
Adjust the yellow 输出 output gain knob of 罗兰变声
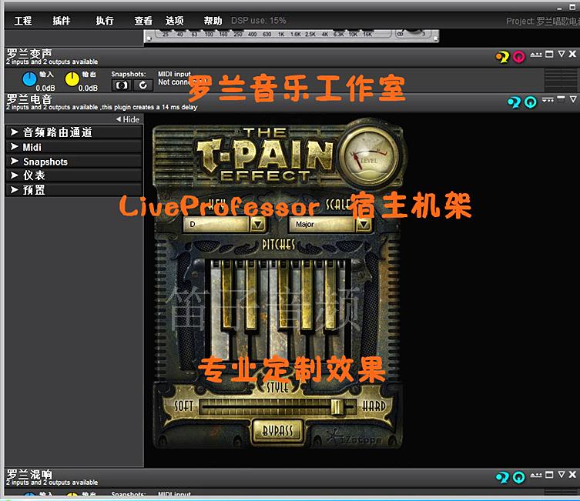(72, 79)
